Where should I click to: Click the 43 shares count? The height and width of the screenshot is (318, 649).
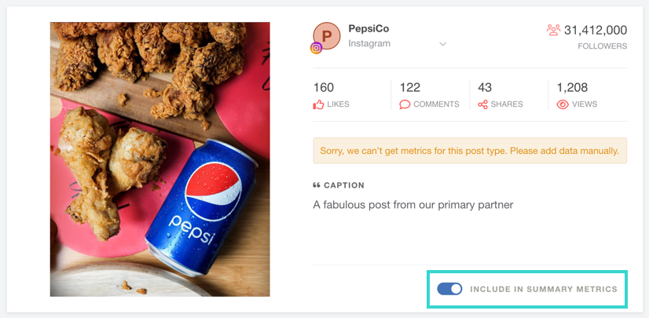[485, 87]
